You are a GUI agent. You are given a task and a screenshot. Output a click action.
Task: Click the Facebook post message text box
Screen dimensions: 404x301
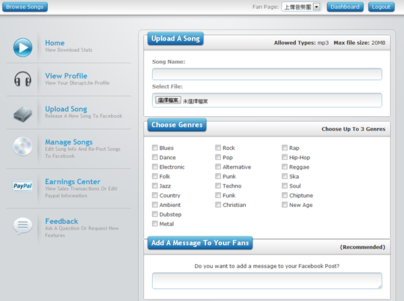tap(267, 281)
